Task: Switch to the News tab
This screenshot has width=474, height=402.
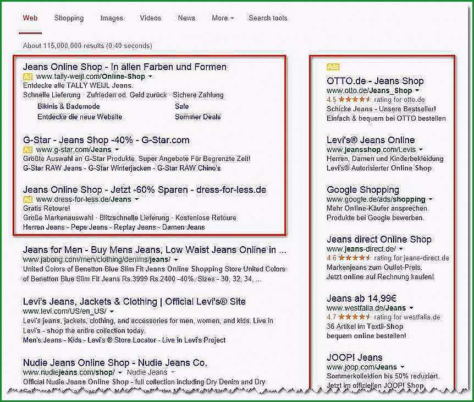Action: 186,18
